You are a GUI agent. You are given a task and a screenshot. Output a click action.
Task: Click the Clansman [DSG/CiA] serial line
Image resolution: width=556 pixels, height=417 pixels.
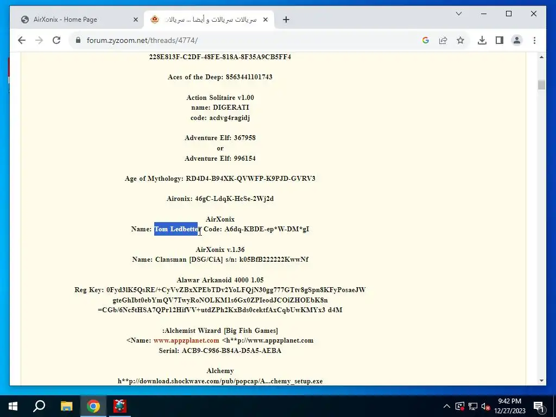coord(220,260)
